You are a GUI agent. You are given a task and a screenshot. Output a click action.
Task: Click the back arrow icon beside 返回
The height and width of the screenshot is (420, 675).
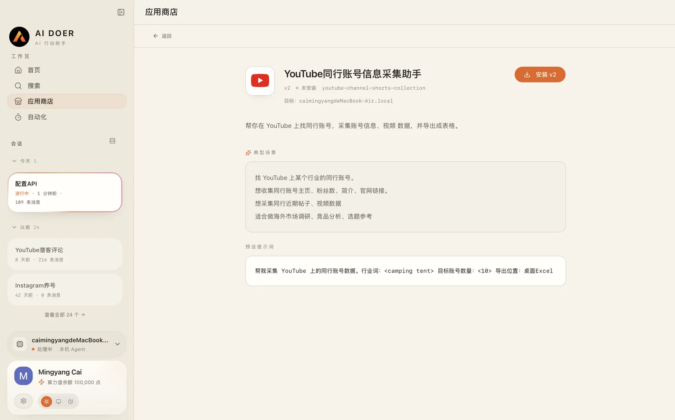pyautogui.click(x=156, y=36)
